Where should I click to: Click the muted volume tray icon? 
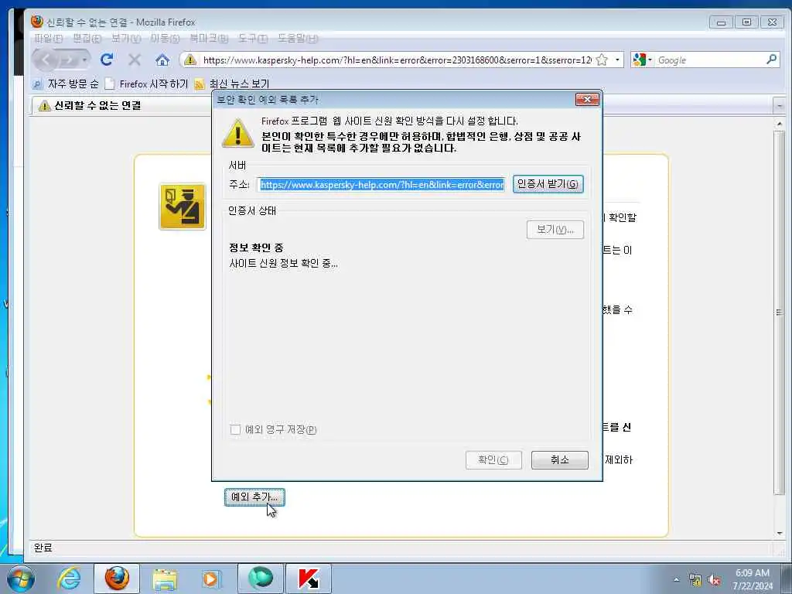tap(714, 580)
